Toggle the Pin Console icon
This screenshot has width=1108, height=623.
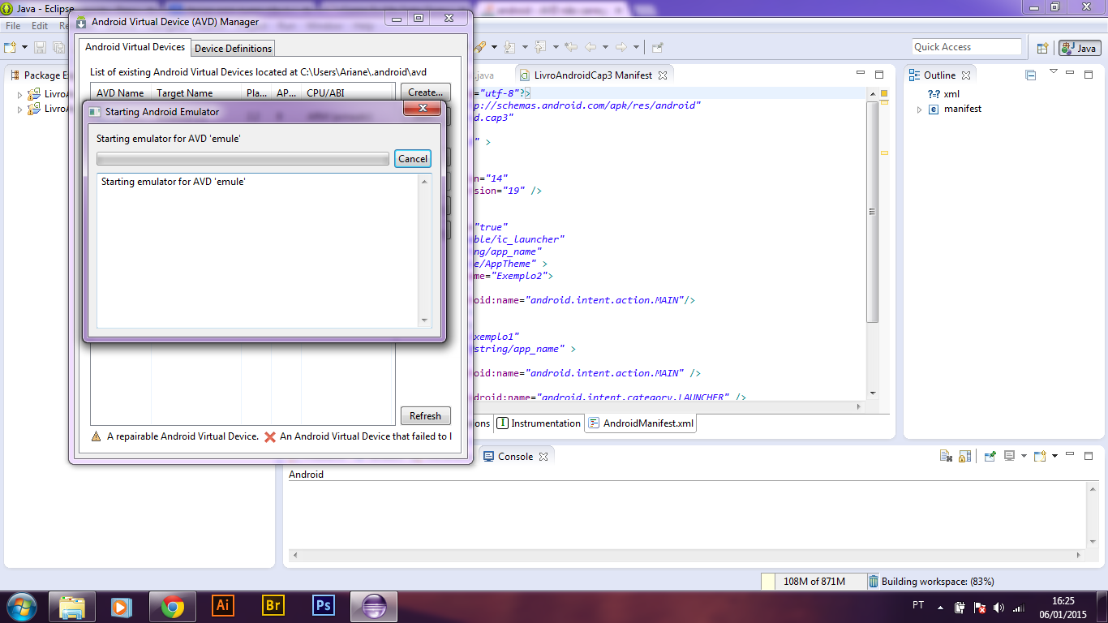point(990,457)
